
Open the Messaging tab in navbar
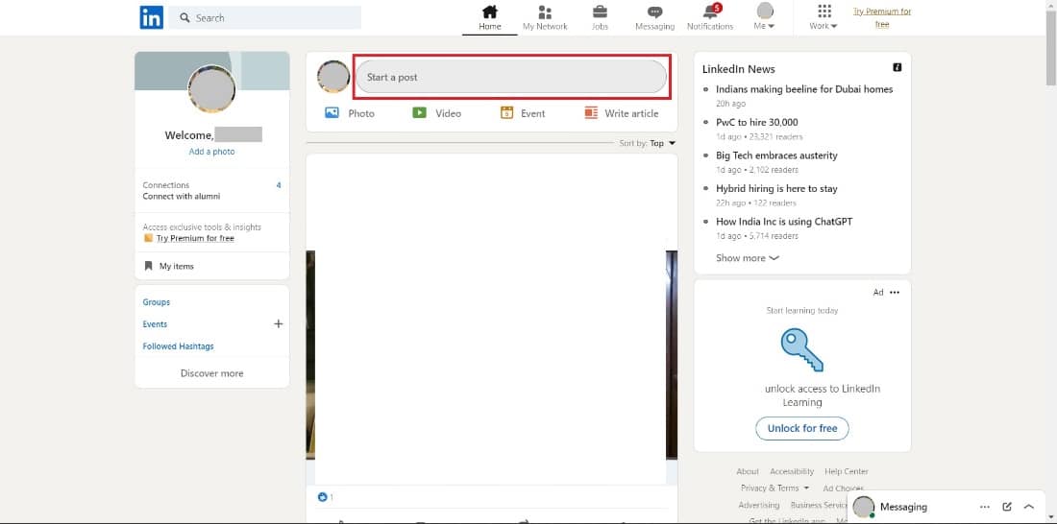[654, 18]
